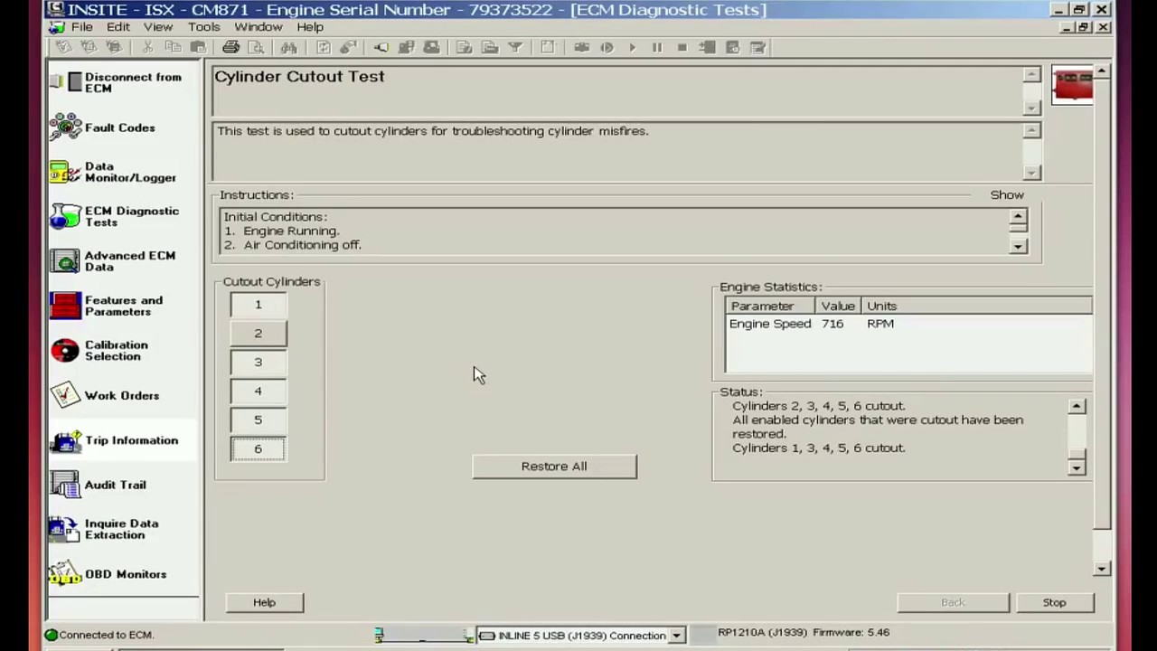Viewport: 1157px width, 651px height.
Task: Click 'Cylinders 1, 3, 4, 5, 6 cutout.' status line
Action: coord(818,448)
